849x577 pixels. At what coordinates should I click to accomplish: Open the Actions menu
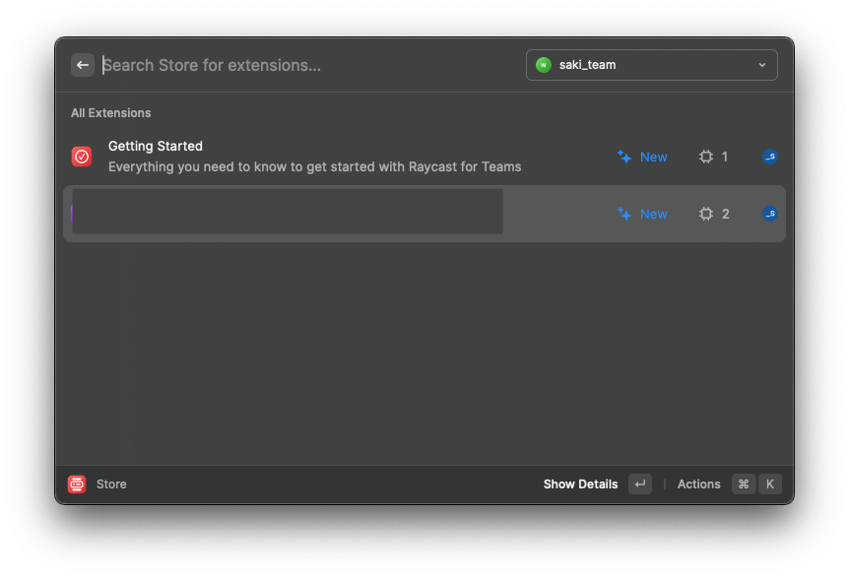(698, 483)
